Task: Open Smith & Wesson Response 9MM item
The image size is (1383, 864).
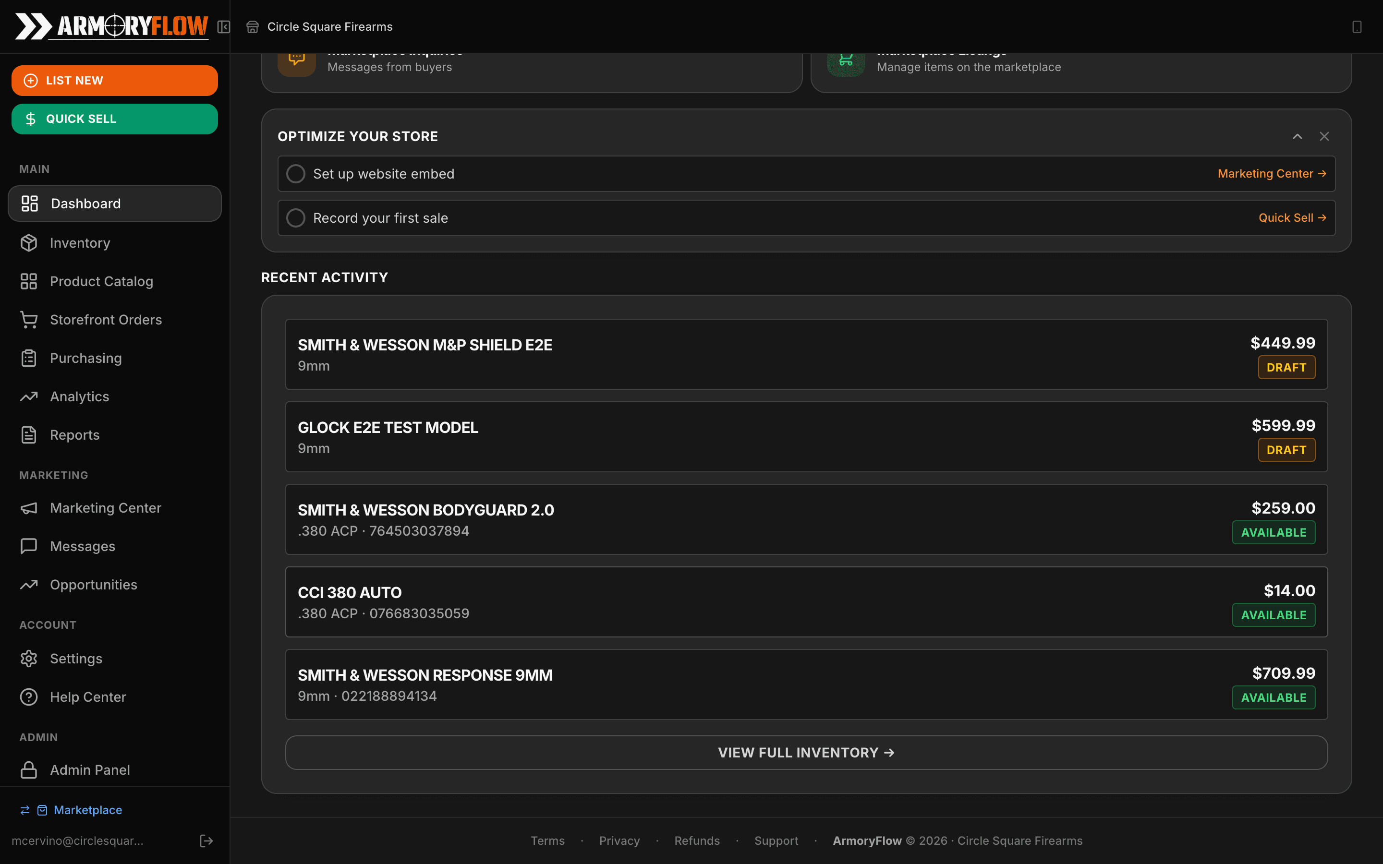Action: point(806,684)
